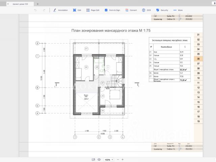Toggle the eye view mode icon
The width and height of the screenshot is (216, 162).
pos(99,159)
